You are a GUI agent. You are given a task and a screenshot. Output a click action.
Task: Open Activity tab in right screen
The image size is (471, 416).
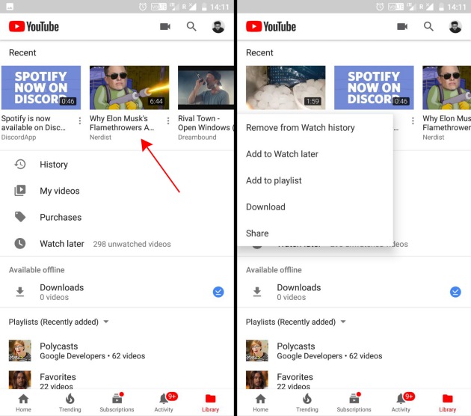401,403
